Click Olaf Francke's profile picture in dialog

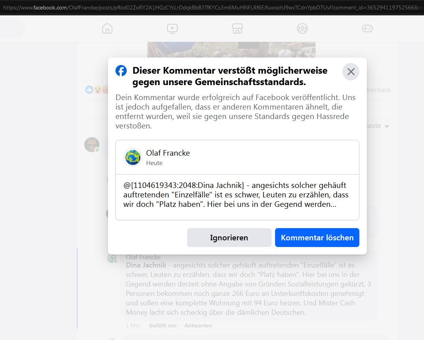(133, 157)
